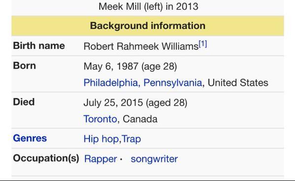The image size is (295, 181).
Task: Click the Born row label
Action: [x=25, y=66]
